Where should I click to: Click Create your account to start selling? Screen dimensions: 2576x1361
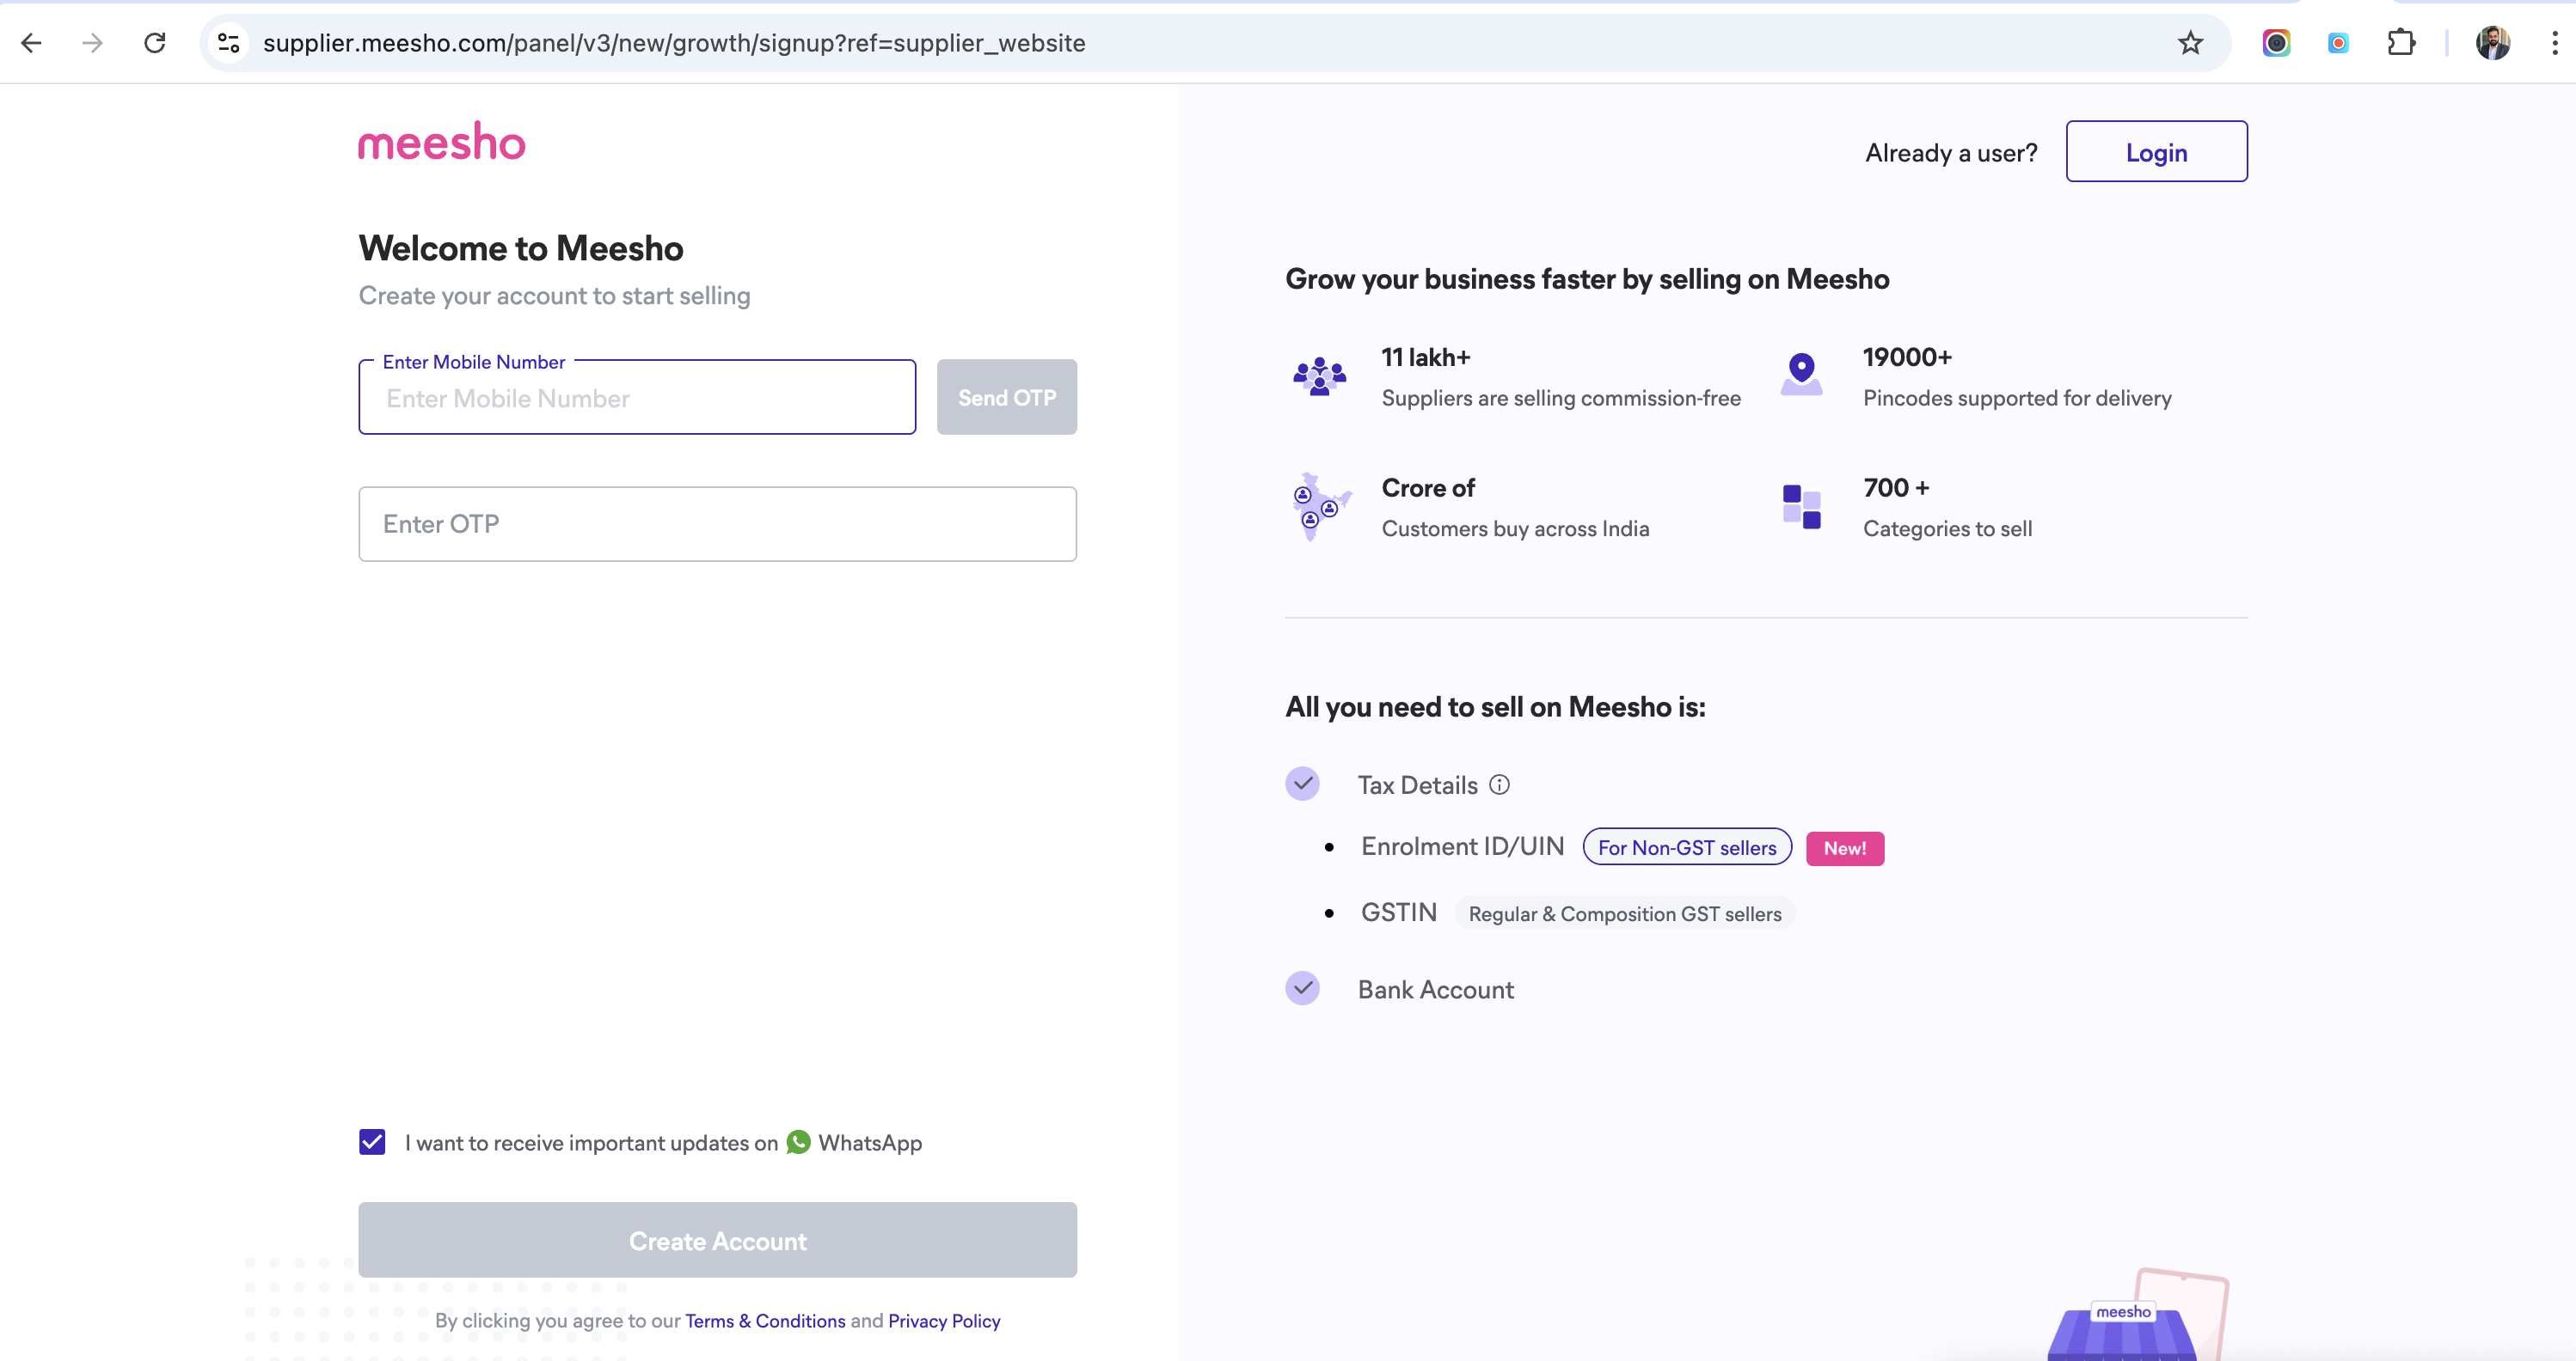(x=554, y=296)
